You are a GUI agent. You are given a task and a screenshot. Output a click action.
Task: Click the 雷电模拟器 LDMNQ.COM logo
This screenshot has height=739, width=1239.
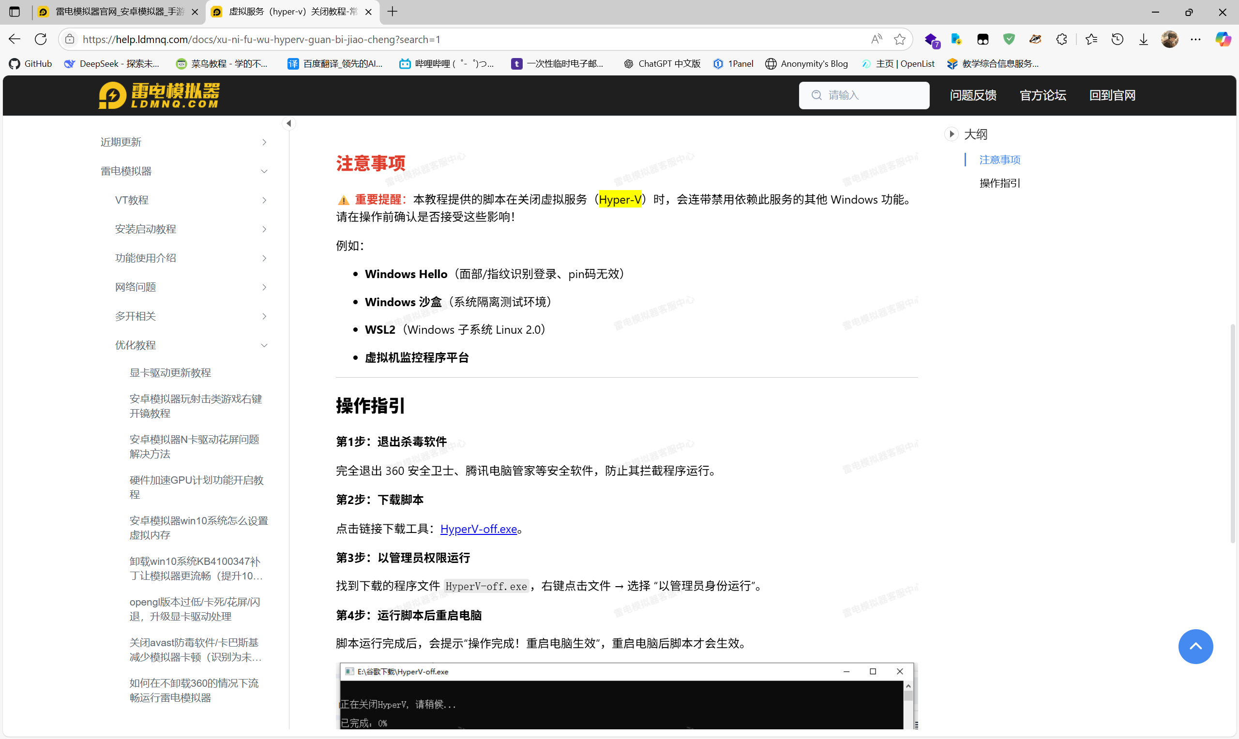tap(159, 95)
